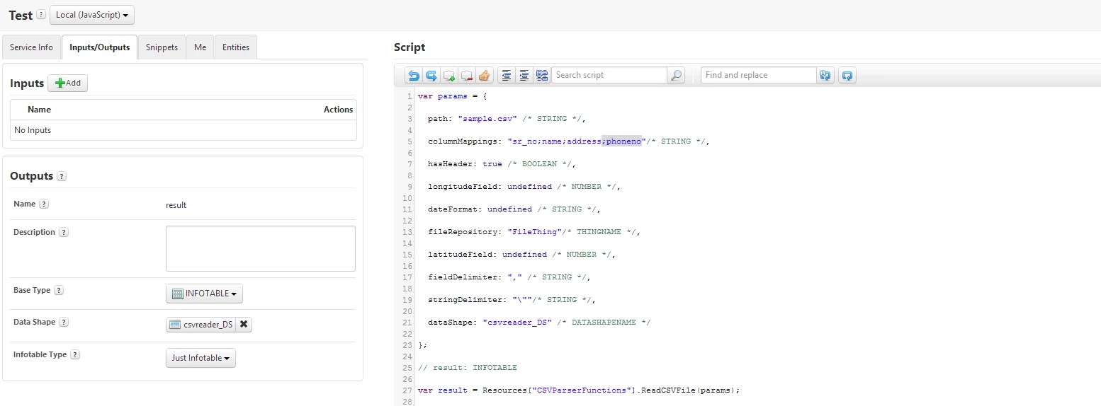
Task: Click the help icon beside Description label
Action: coord(64,232)
